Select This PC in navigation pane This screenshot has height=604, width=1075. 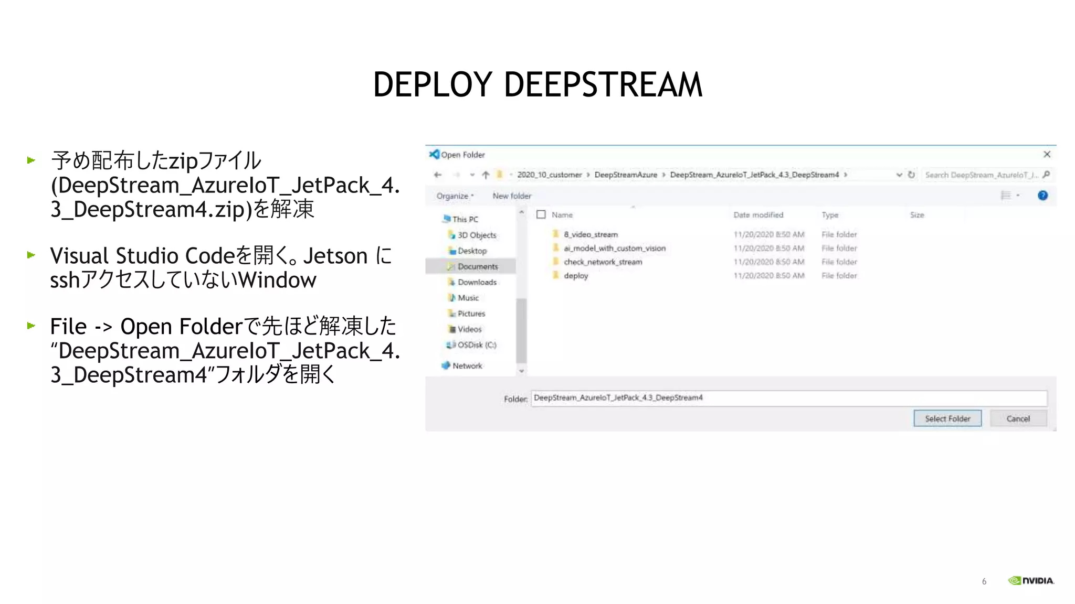(460, 219)
